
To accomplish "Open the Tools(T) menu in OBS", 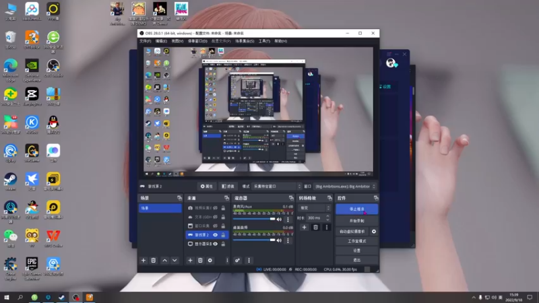I will (264, 41).
